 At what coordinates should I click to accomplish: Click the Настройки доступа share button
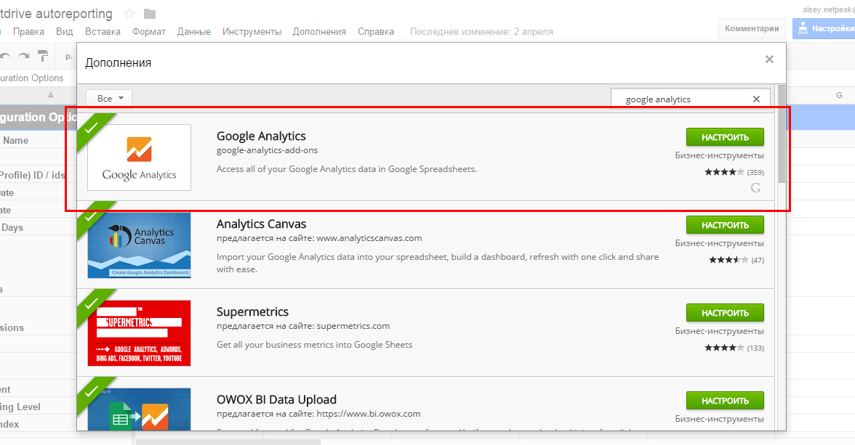coord(824,28)
